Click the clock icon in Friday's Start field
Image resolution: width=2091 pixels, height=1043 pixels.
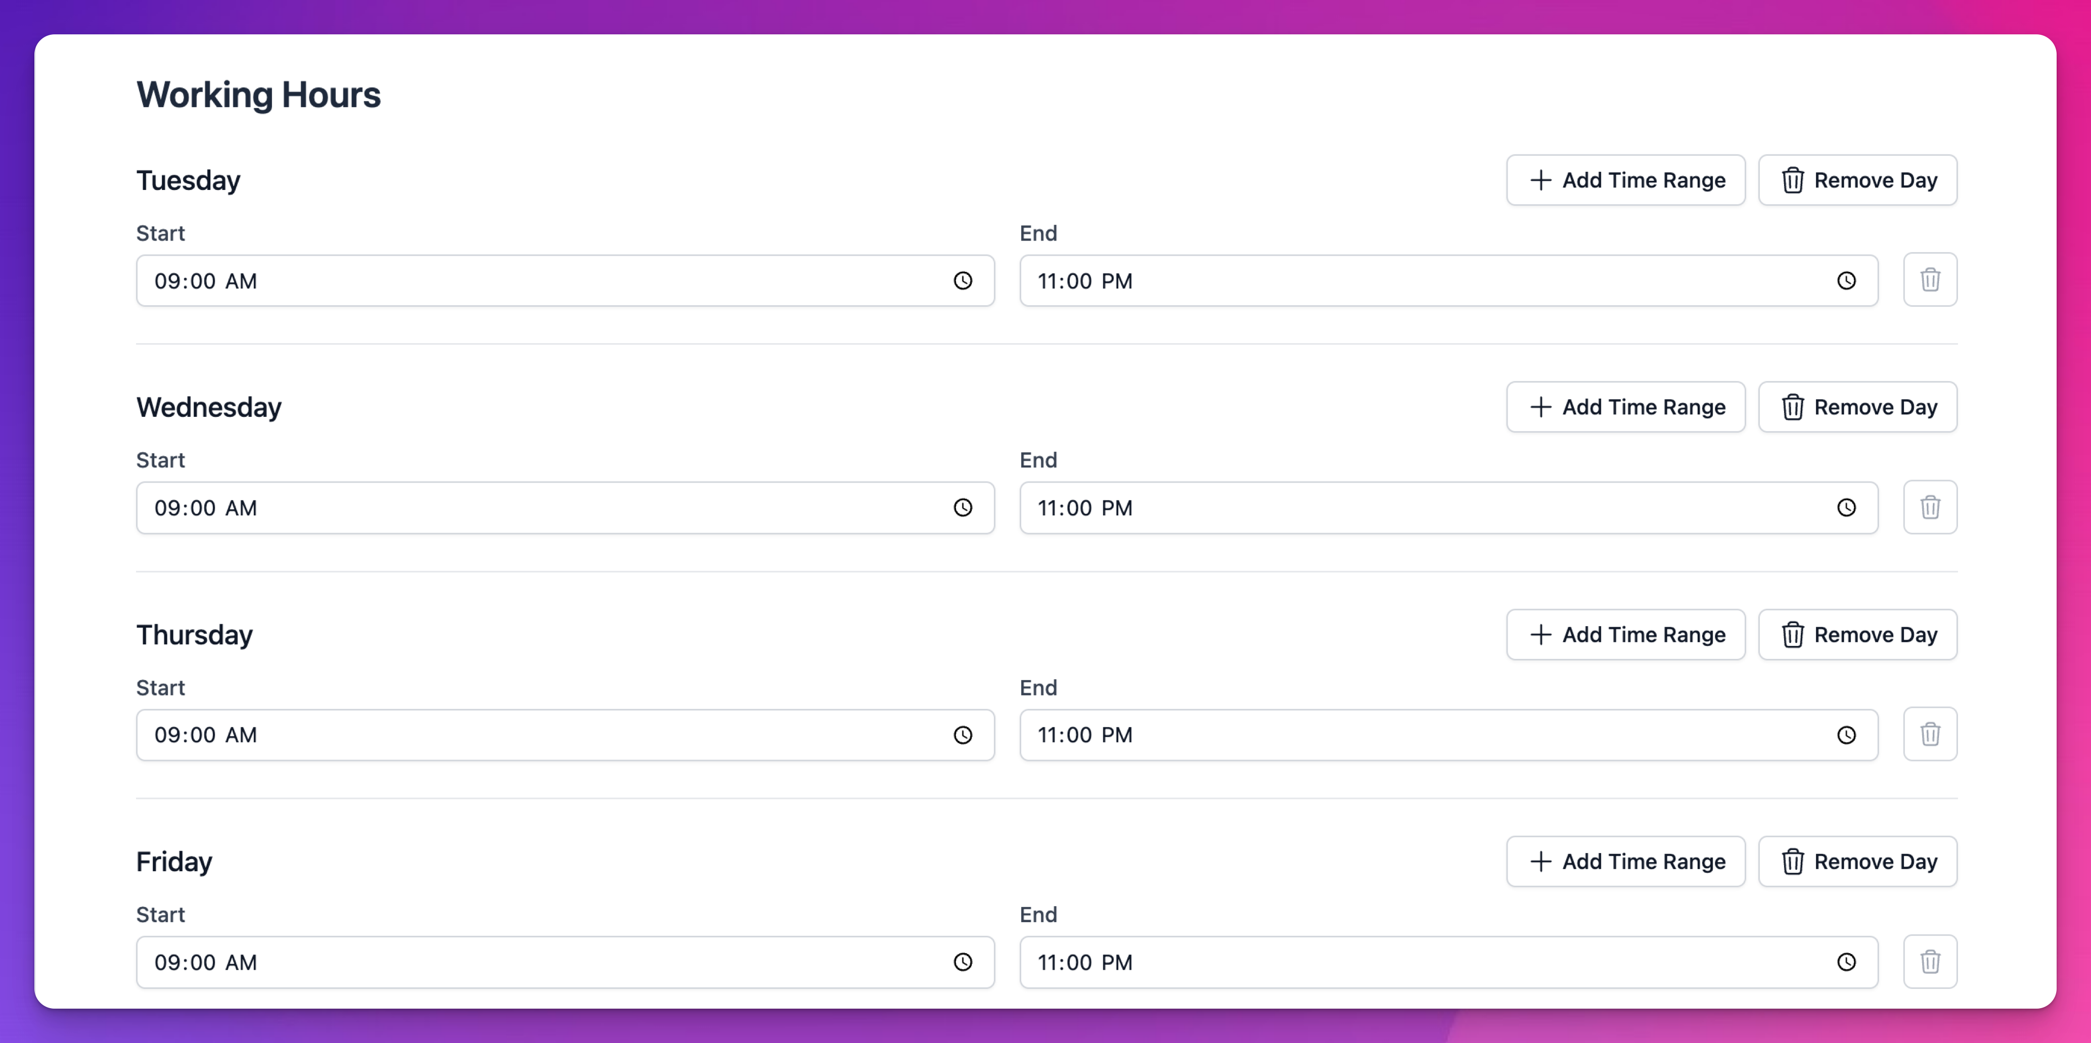963,962
